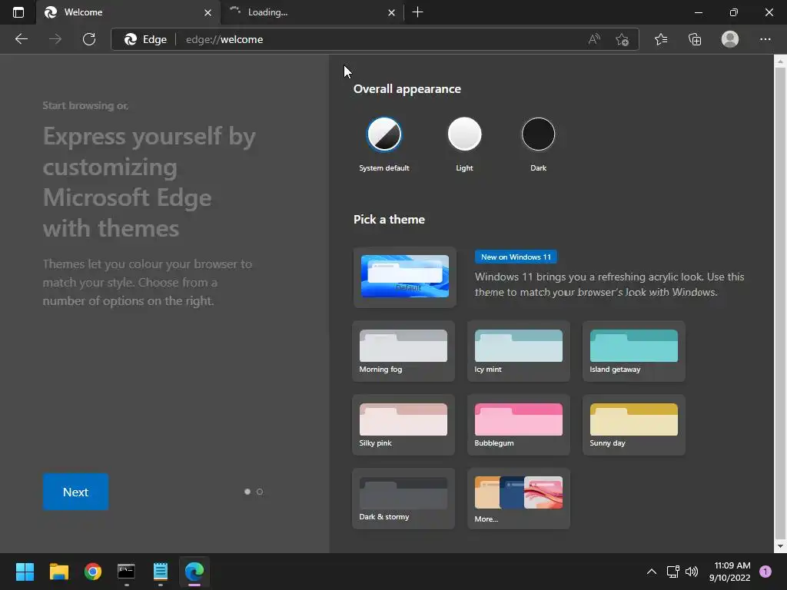Open volume control tray icon
Image resolution: width=787 pixels, height=590 pixels.
(692, 572)
